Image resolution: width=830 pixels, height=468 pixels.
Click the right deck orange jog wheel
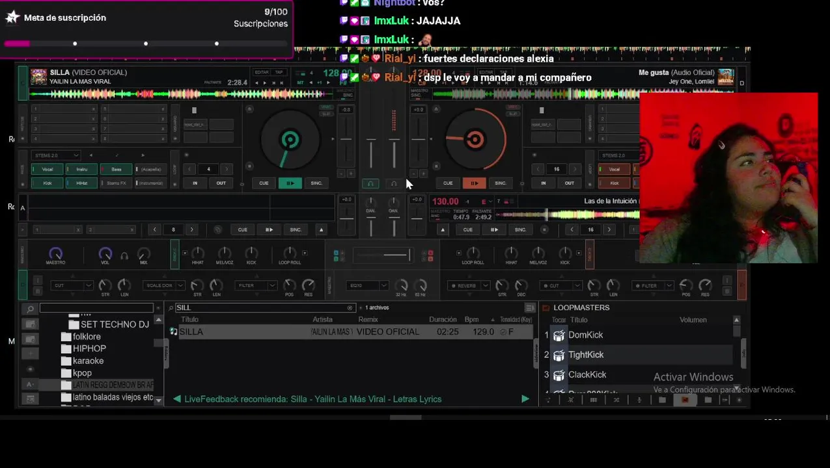pos(475,140)
